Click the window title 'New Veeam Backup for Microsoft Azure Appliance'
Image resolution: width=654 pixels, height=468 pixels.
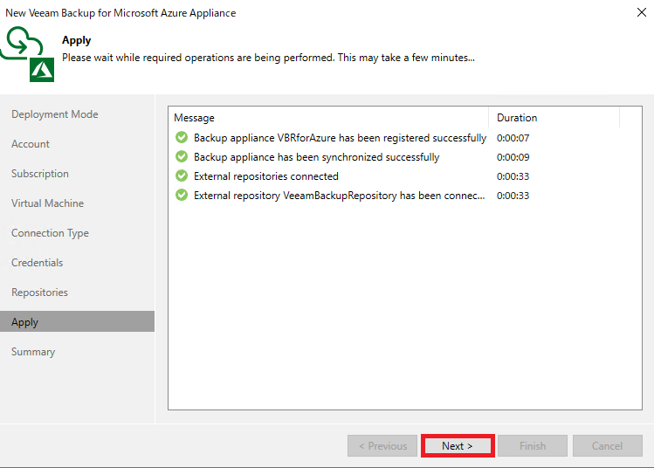[120, 13]
